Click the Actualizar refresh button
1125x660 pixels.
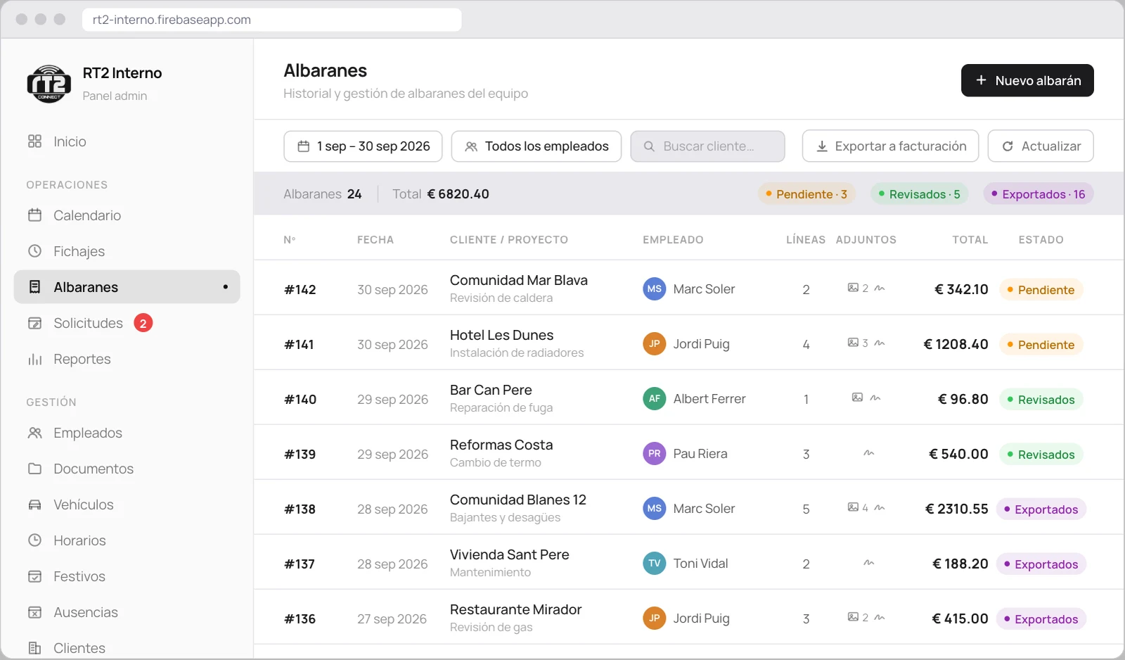1041,146
